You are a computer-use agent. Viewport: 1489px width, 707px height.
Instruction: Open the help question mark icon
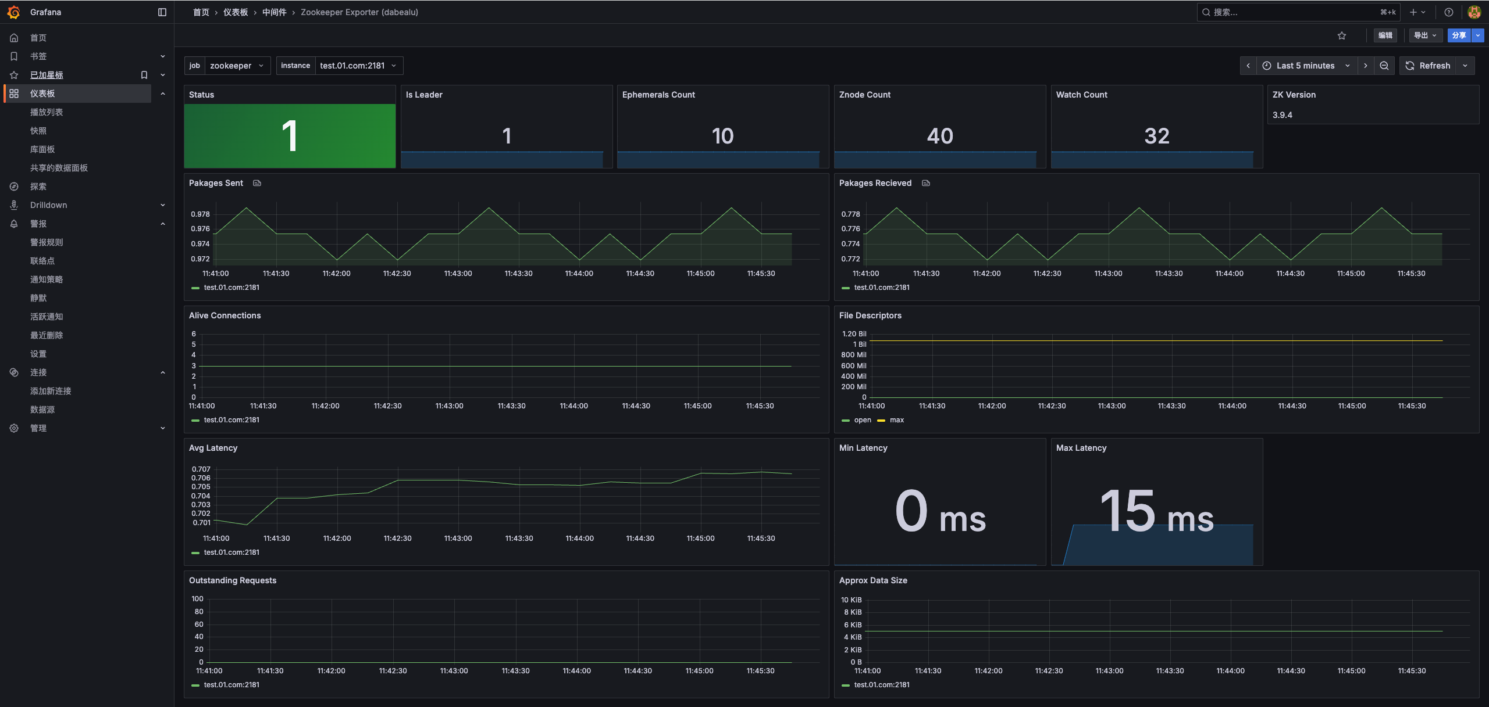tap(1449, 12)
